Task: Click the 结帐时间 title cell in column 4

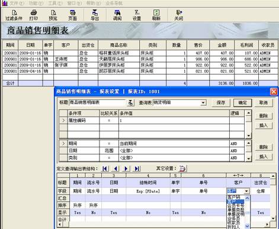Action: pos(148,183)
